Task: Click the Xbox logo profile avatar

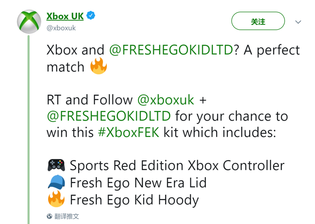Action: tap(29, 21)
